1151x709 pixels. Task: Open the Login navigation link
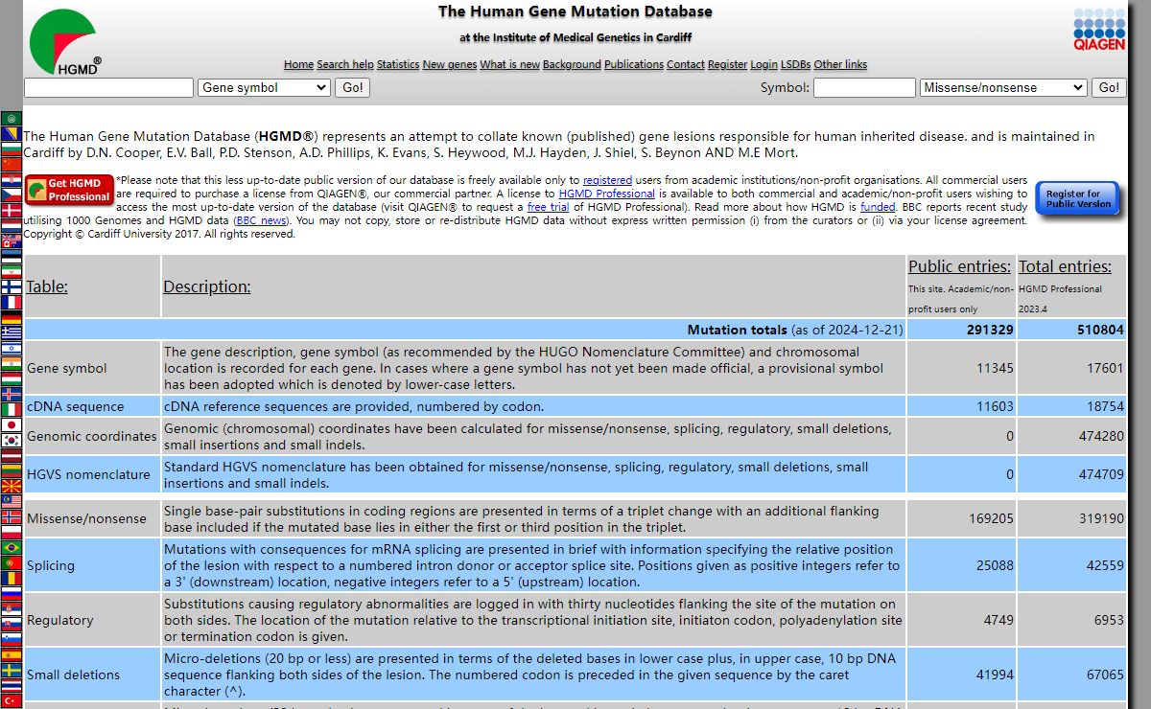(x=763, y=64)
